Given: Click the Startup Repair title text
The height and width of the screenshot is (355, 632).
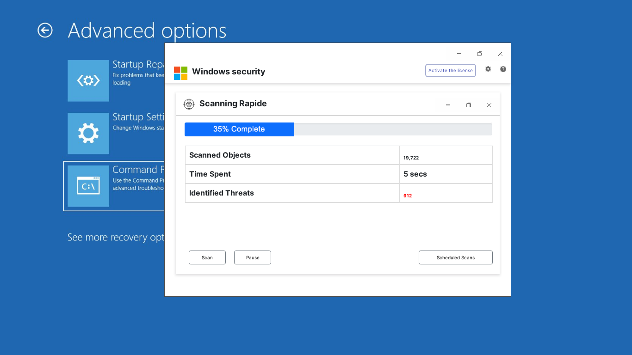Looking at the screenshot, I should point(138,65).
